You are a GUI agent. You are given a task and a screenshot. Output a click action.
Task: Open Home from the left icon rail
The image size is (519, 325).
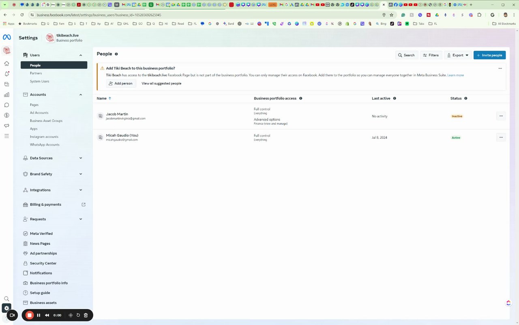pos(6,64)
